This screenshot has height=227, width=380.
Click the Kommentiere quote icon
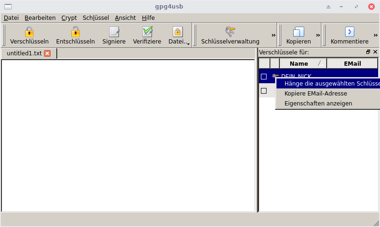pyautogui.click(x=349, y=32)
